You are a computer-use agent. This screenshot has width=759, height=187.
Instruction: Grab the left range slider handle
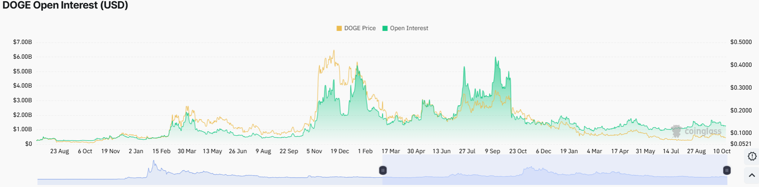pos(383,170)
